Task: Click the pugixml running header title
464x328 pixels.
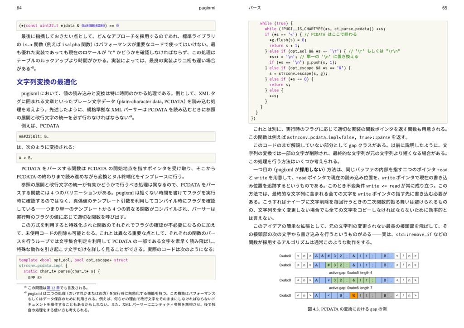Action: [207, 8]
